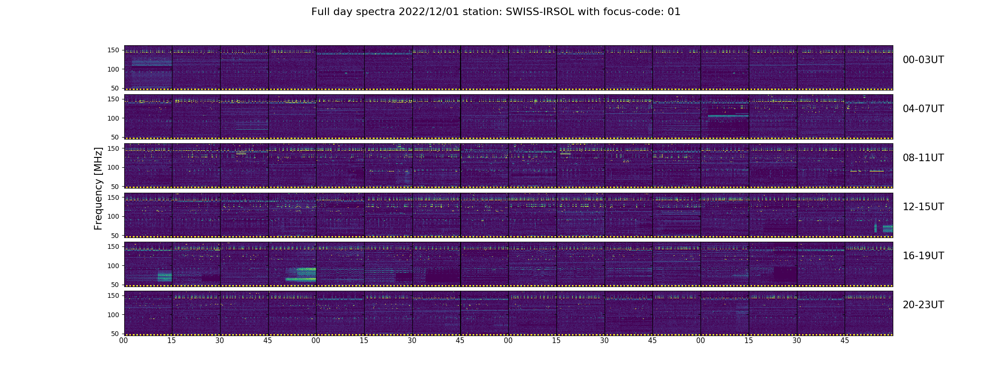Select the '100' tick of the 20-23UT spectrum
Image resolution: width=992 pixels, height=377 pixels.
[113, 315]
